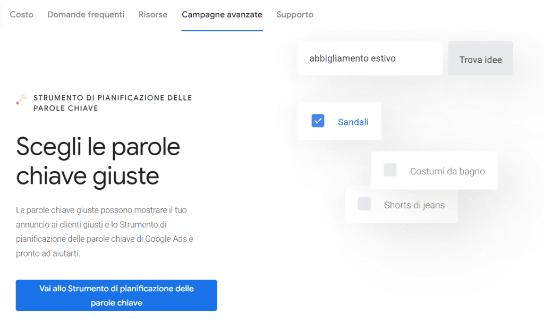Image resolution: width=544 pixels, height=329 pixels.
Task: Click the blue Sandali label text
Action: (353, 122)
